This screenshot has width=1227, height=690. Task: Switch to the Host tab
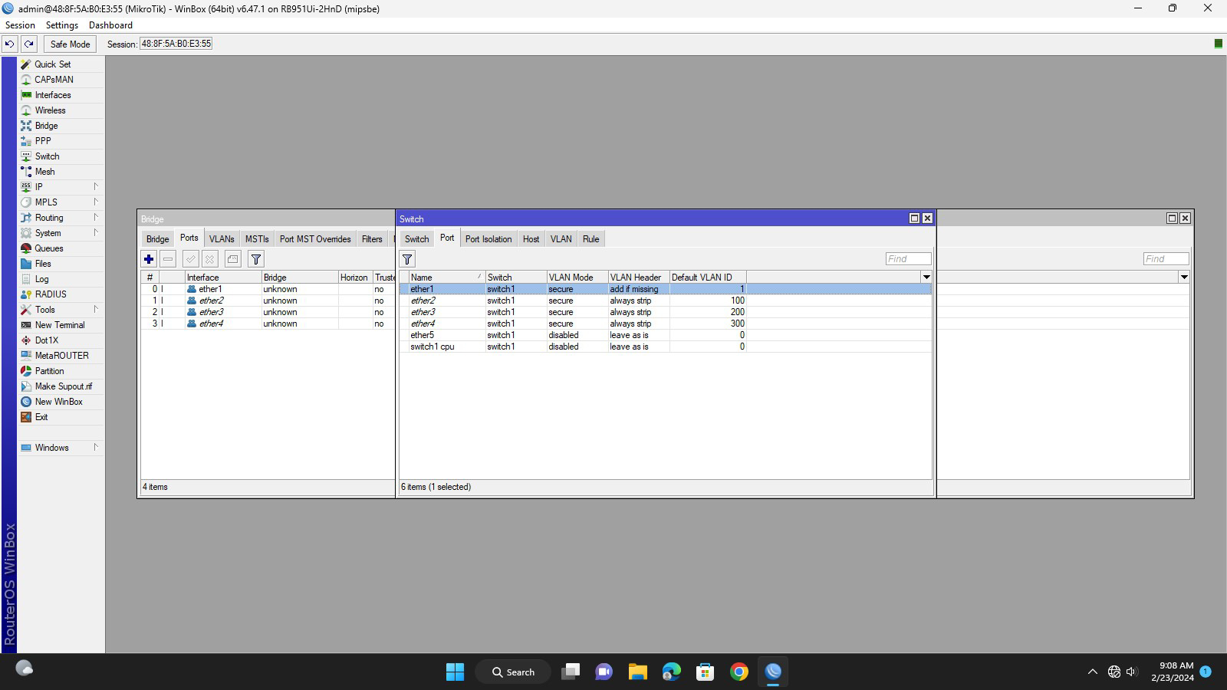pos(531,239)
